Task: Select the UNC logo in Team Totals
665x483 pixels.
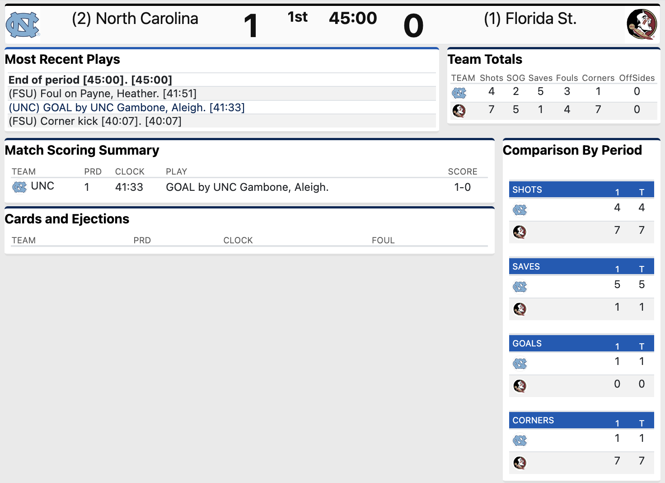Action: [x=459, y=93]
